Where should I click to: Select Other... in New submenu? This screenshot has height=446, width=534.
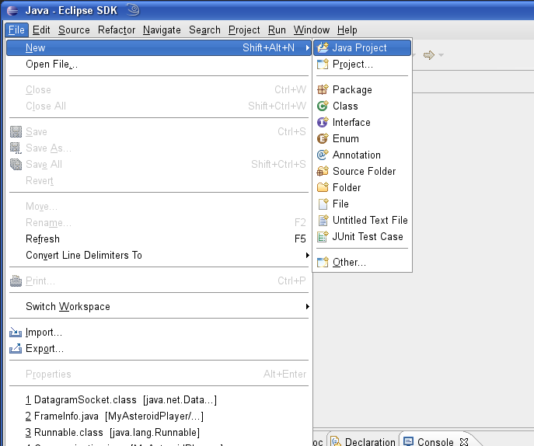click(x=362, y=262)
